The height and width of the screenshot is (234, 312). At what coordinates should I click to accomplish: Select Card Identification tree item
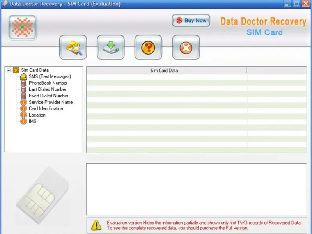coord(46,108)
